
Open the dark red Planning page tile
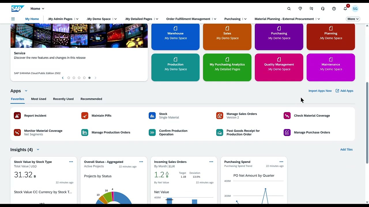pyautogui.click(x=331, y=37)
